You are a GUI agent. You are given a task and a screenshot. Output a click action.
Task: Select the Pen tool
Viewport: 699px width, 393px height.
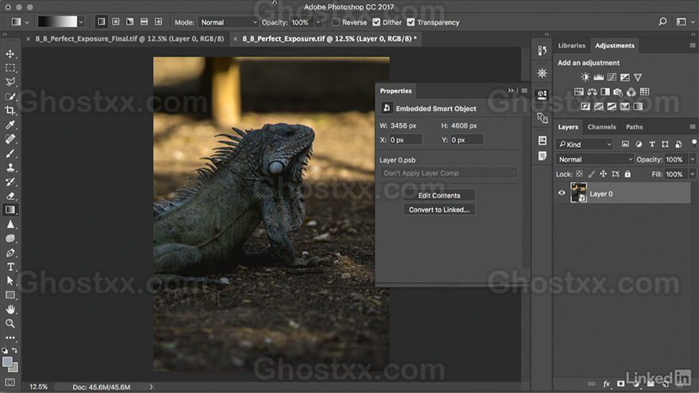pos(10,252)
